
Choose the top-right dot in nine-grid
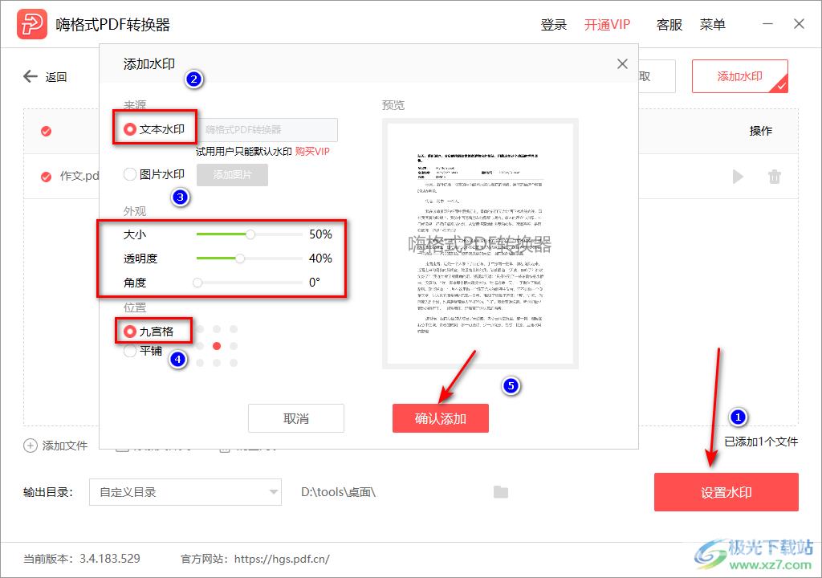pyautogui.click(x=234, y=329)
